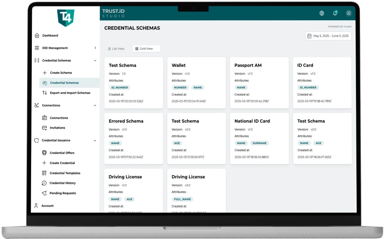Open the notifications bell
Image resolution: width=384 pixels, height=239 pixels.
(335, 13)
